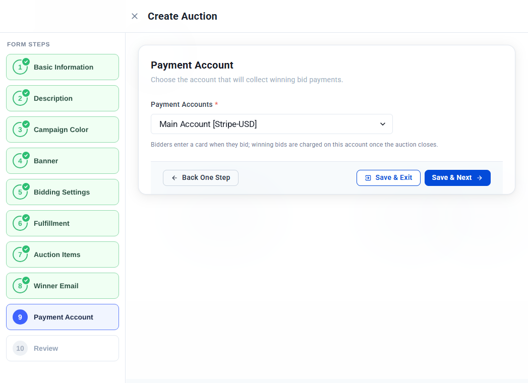Open the Payment Accounts dropdown
Image resolution: width=528 pixels, height=383 pixels.
(x=272, y=124)
